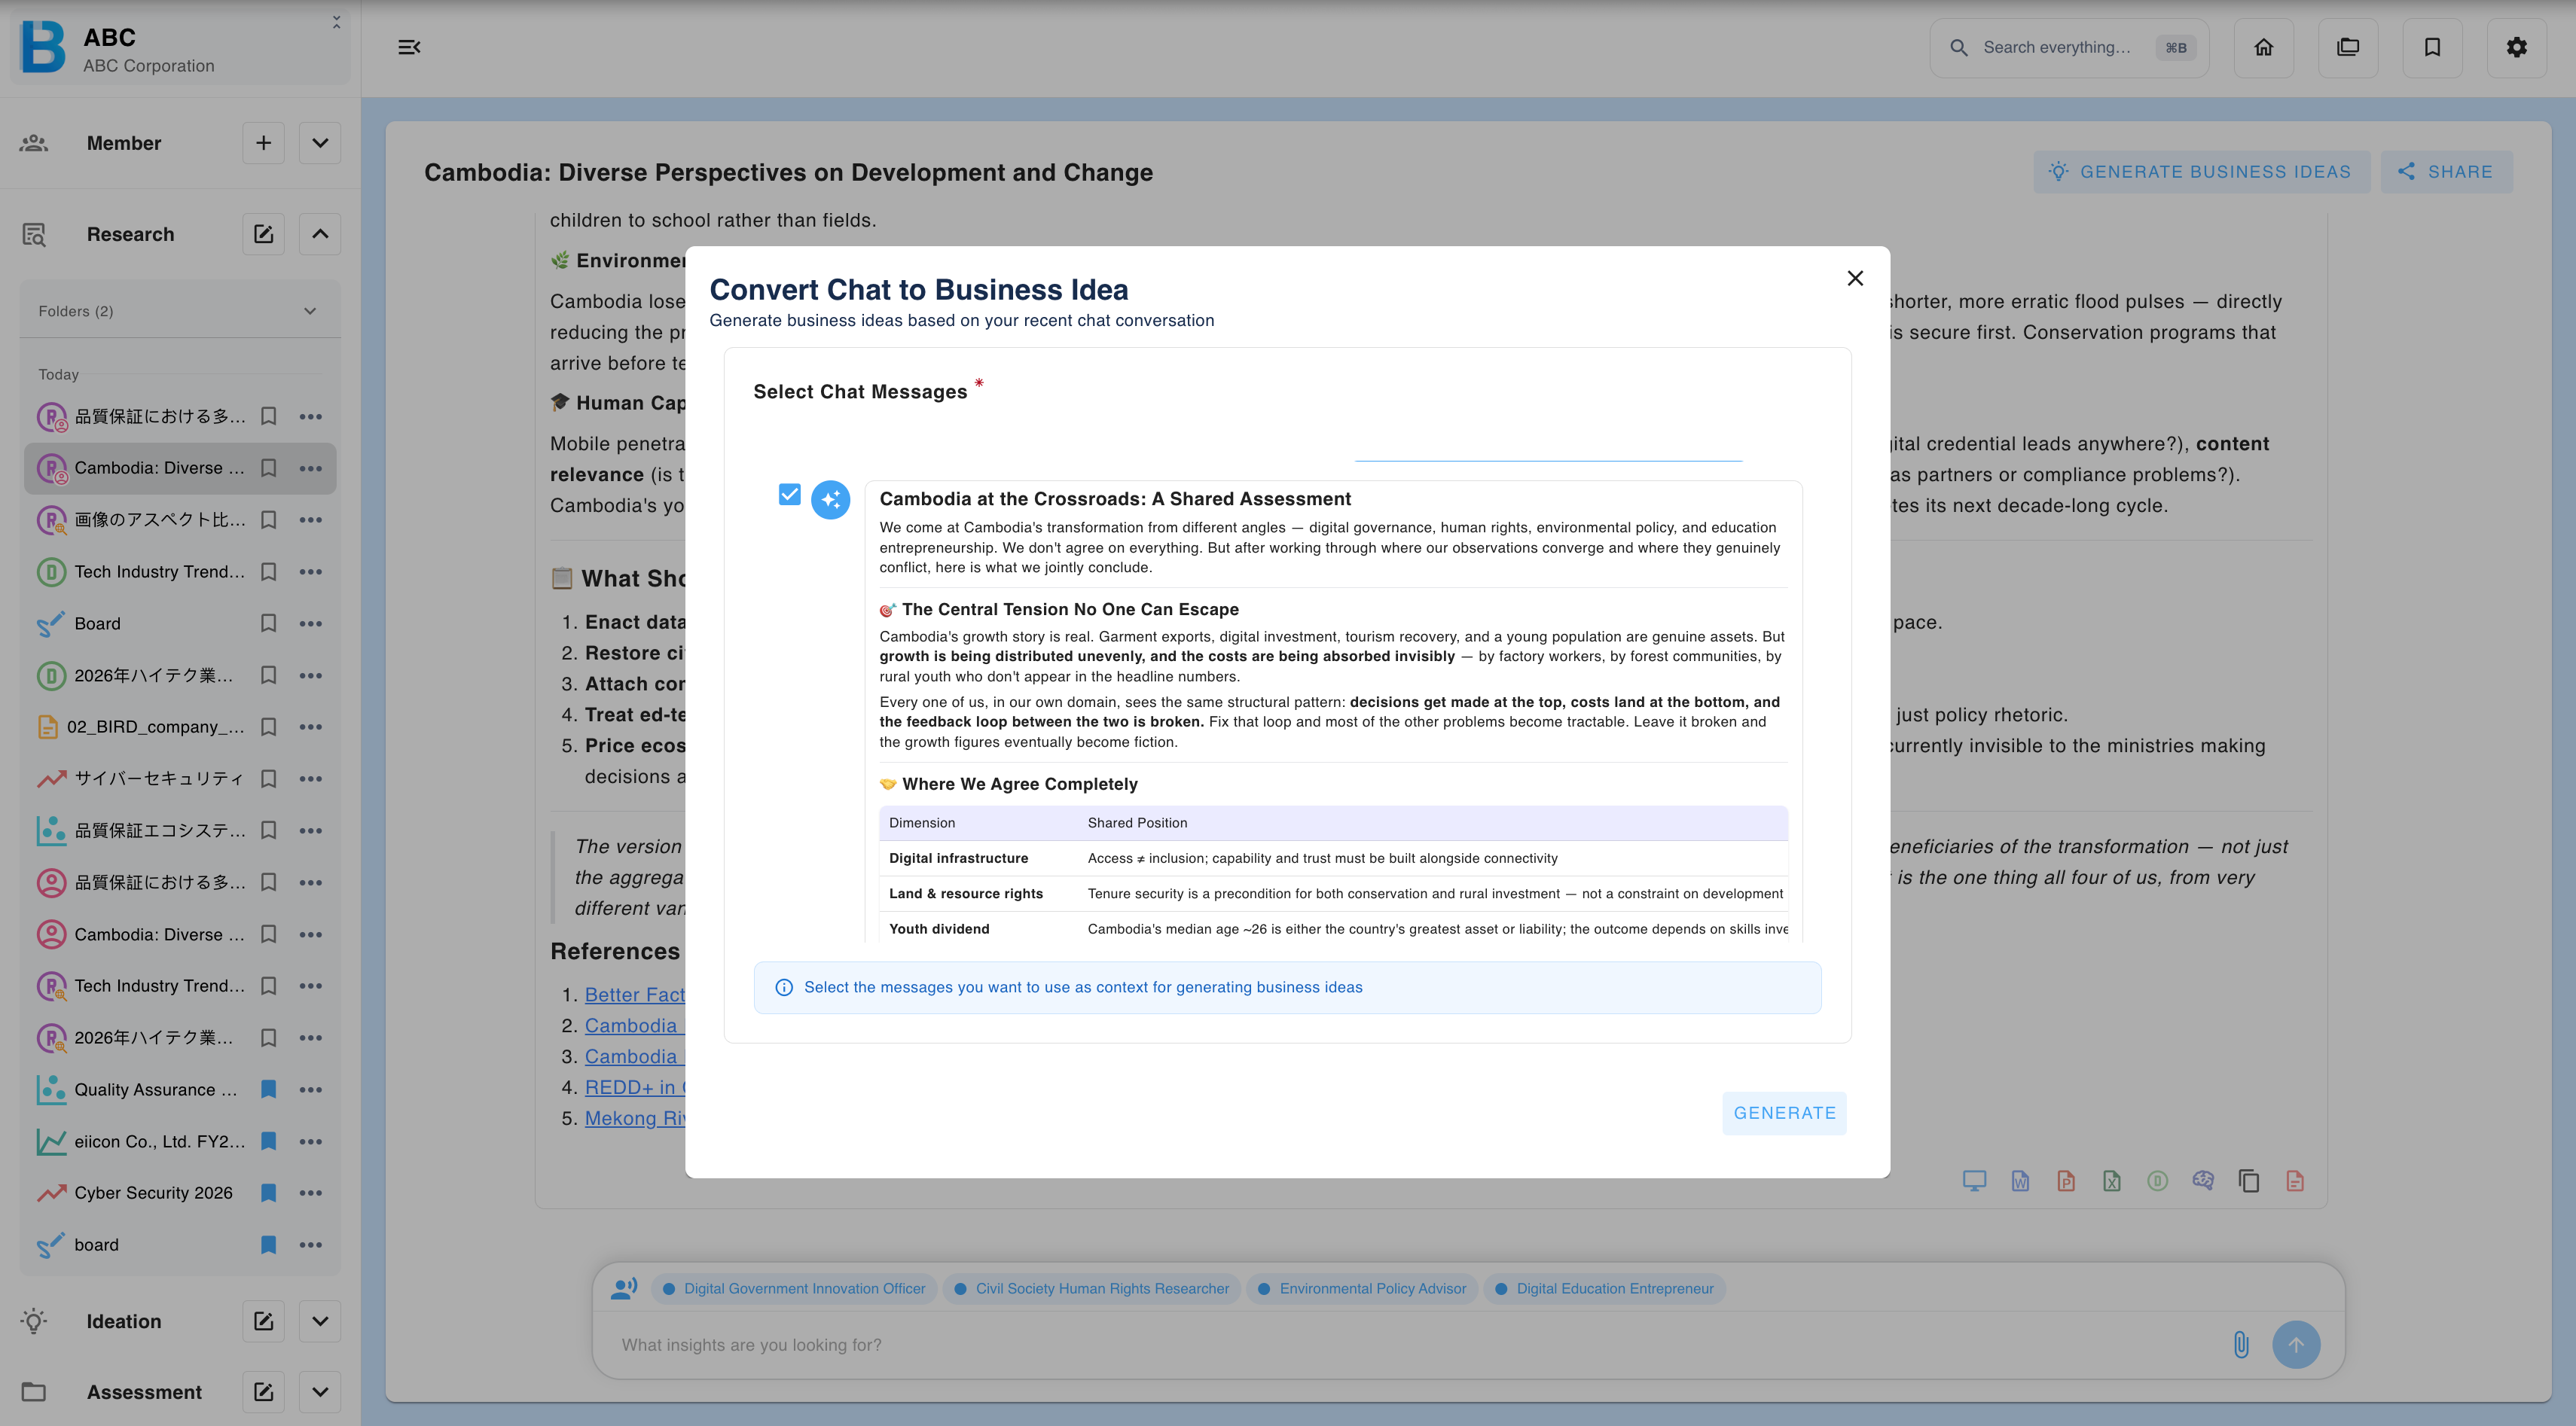Open the ABC Corporation workspace switcher
Viewport: 2576px width, 1426px height.
point(180,47)
